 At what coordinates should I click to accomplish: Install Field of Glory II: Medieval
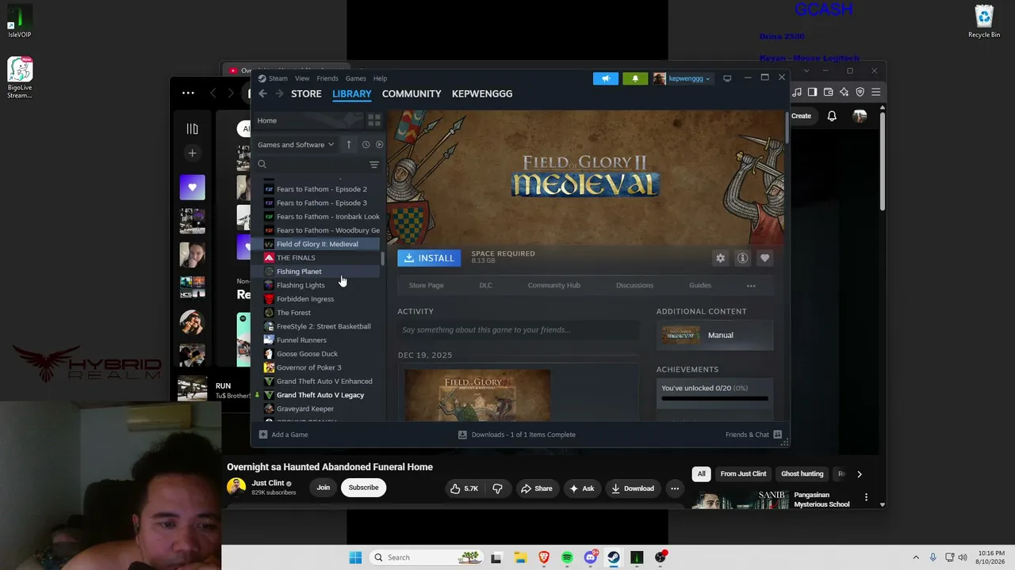(429, 258)
